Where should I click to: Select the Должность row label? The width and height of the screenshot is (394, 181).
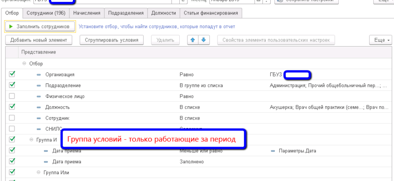(x=58, y=107)
